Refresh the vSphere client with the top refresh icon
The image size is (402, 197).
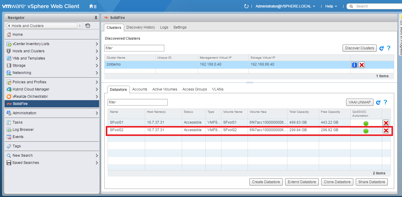click(246, 6)
